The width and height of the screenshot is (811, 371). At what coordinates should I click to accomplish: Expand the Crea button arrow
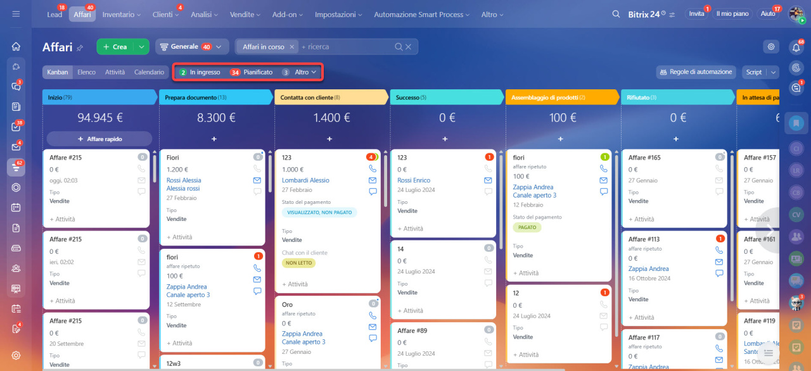[141, 47]
